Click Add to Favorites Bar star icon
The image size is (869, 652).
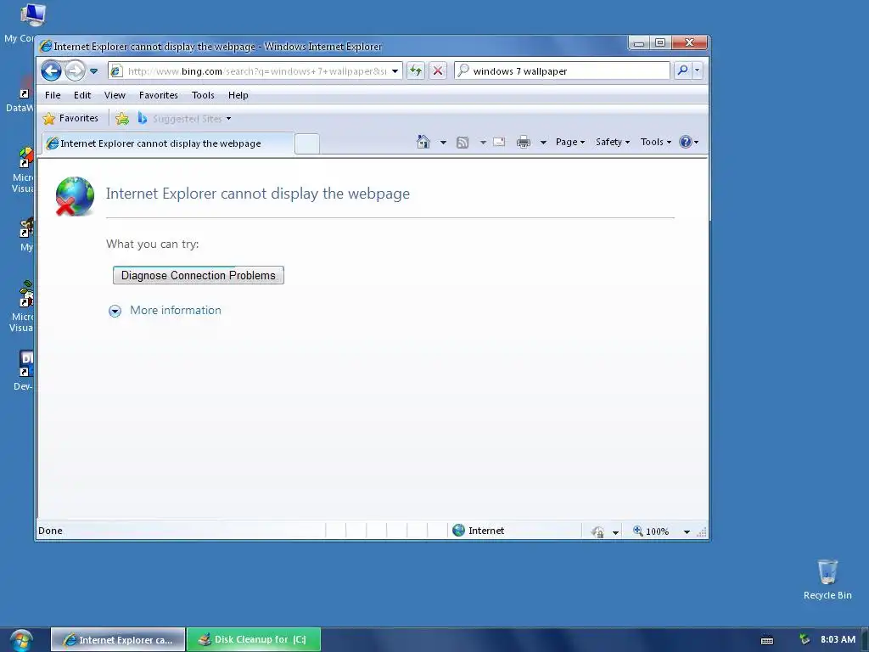click(x=122, y=118)
